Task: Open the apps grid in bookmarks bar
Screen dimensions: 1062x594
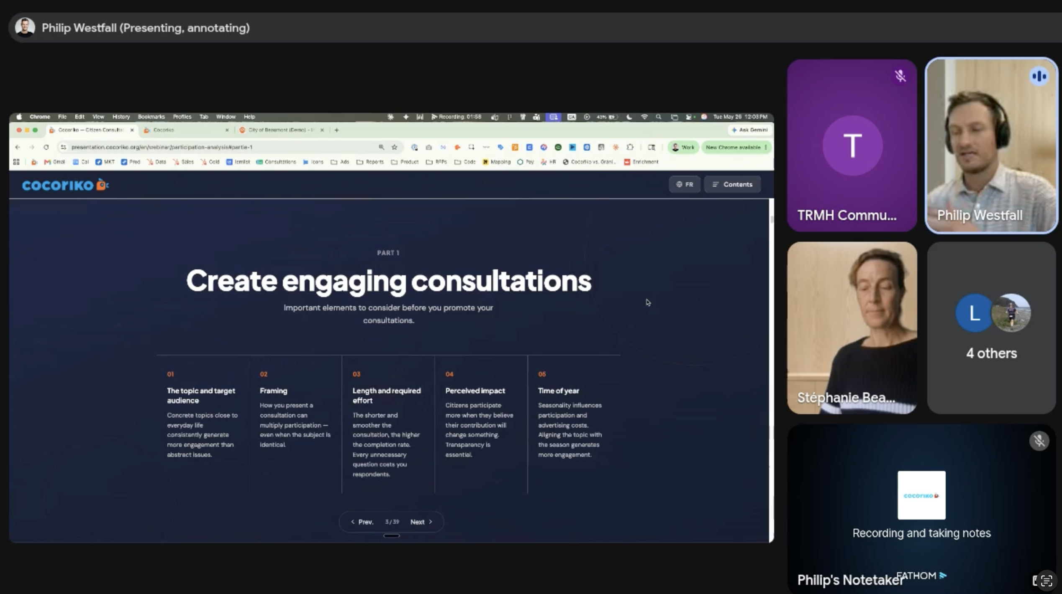Action: pyautogui.click(x=16, y=162)
